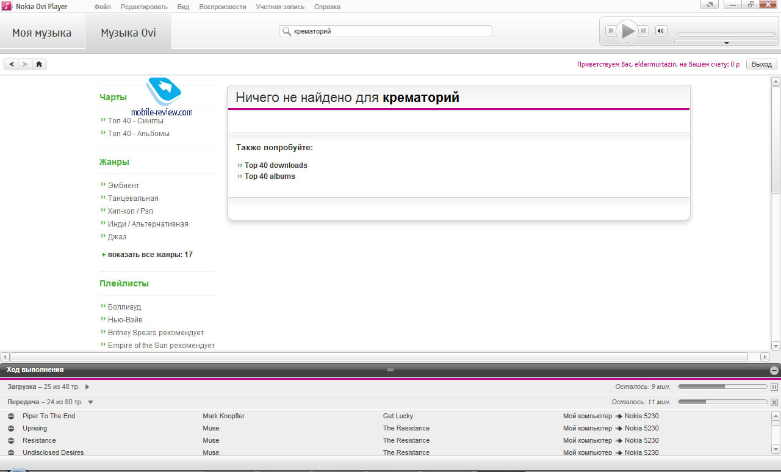Grab the progress panel resize handle
The height and width of the screenshot is (472, 781).
point(390,370)
